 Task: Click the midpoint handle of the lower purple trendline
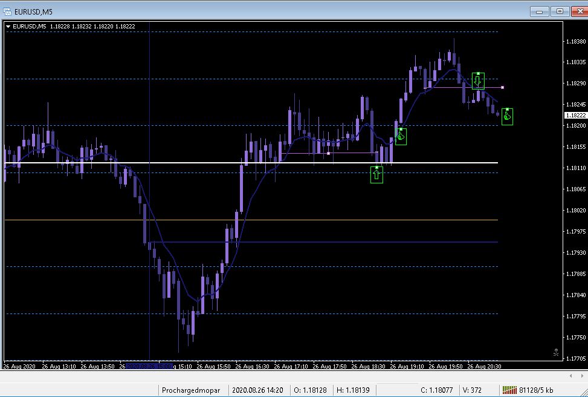coord(329,153)
